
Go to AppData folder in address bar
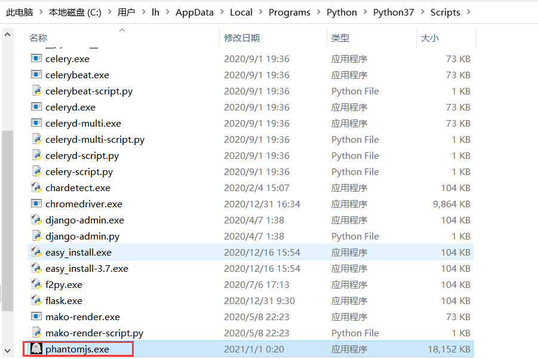[x=195, y=13]
